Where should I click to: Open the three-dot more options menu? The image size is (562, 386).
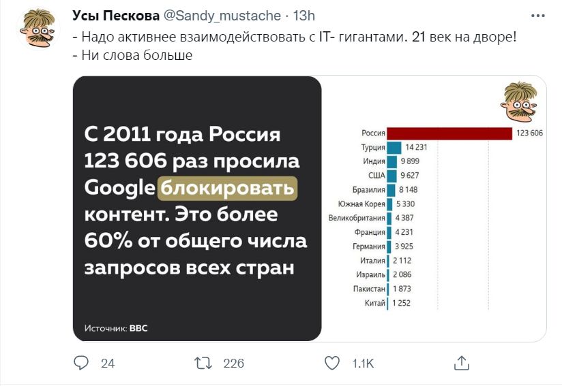tap(537, 16)
